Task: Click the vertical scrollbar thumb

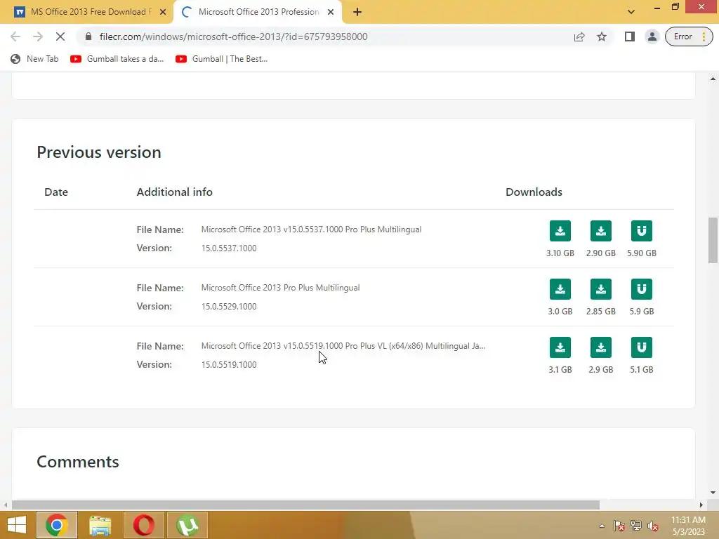Action: pos(713,240)
